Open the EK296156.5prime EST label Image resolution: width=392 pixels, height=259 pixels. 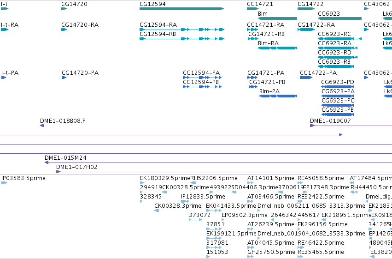point(322,224)
